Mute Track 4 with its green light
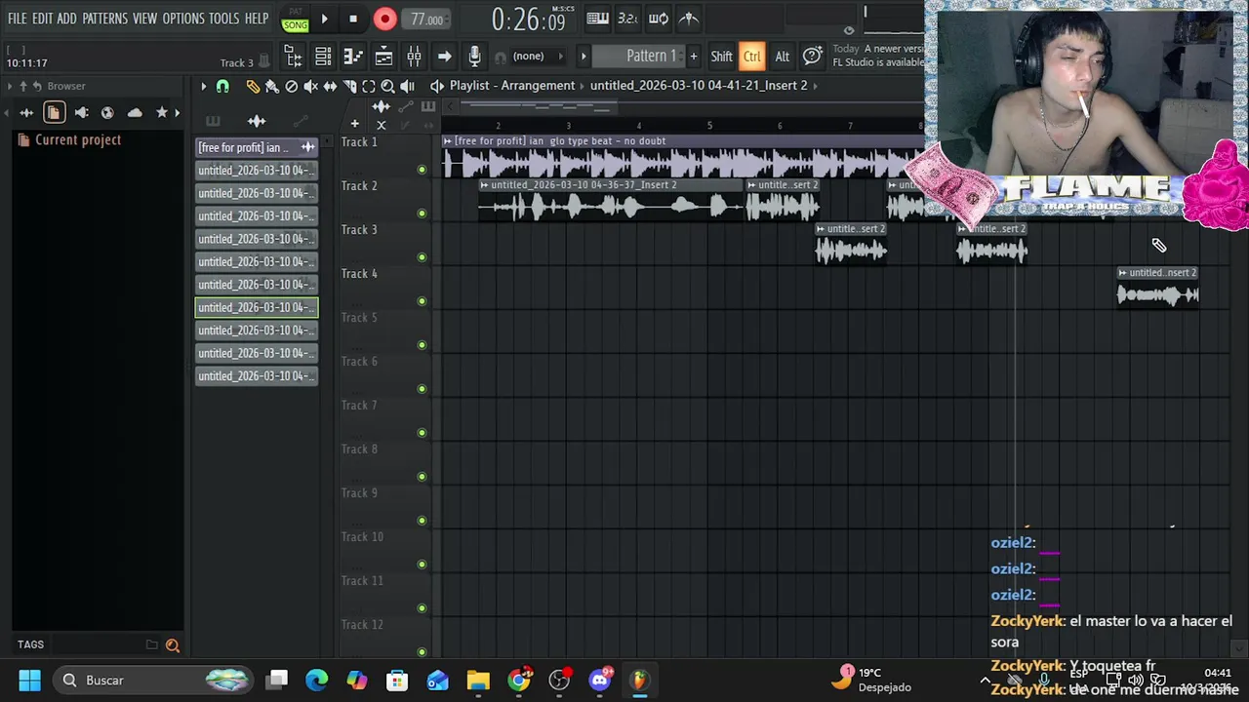Screen dimensions: 1249x702 pos(422,301)
